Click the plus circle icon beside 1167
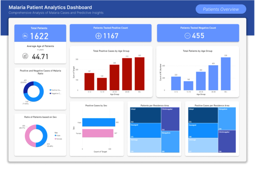The image size is (255, 172). point(98,36)
